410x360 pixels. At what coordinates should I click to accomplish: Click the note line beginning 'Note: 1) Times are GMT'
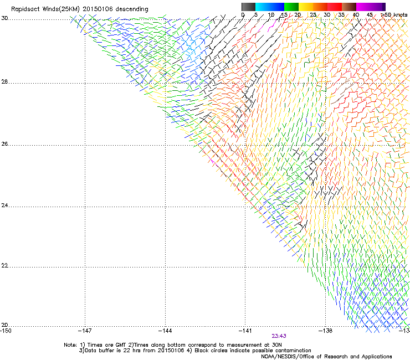point(172,345)
